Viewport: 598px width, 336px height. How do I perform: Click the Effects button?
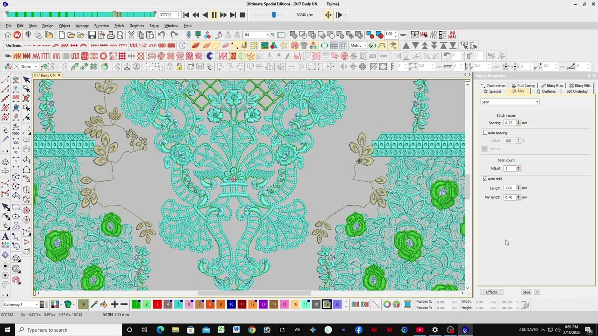[491, 292]
